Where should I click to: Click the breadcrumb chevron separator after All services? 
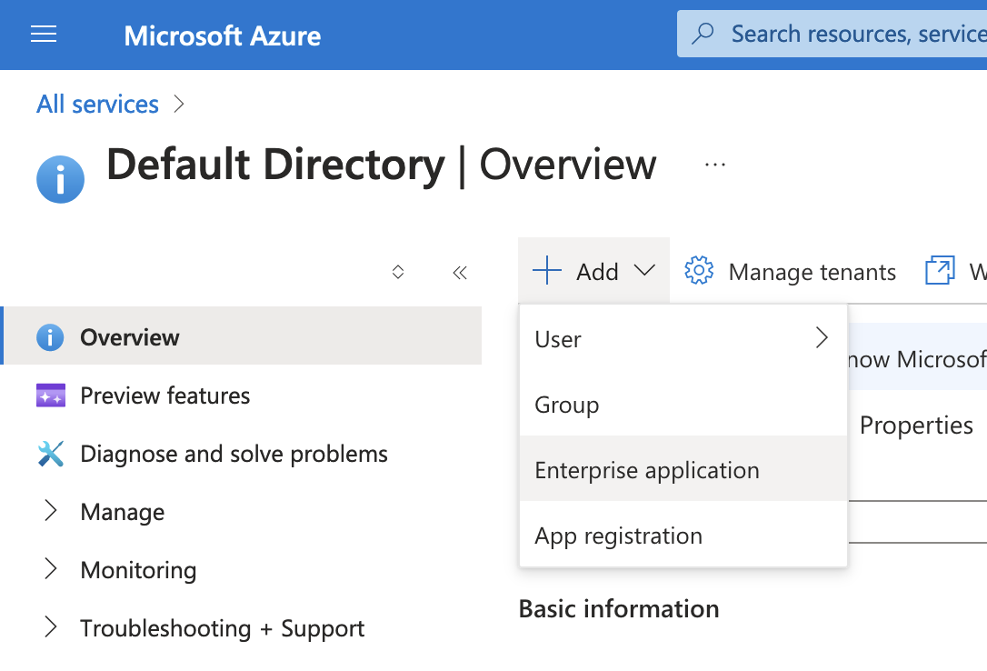pyautogui.click(x=179, y=104)
